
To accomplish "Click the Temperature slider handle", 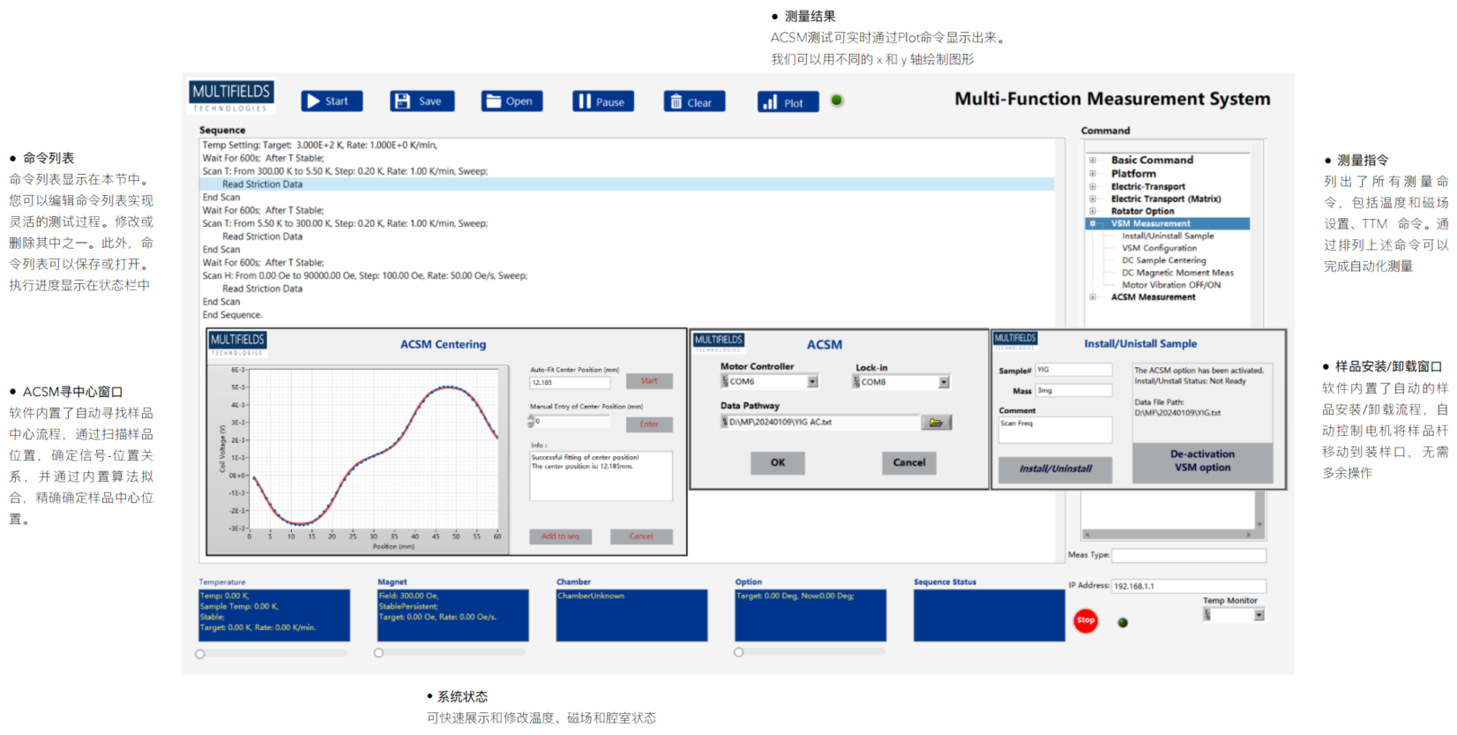I will [x=200, y=654].
